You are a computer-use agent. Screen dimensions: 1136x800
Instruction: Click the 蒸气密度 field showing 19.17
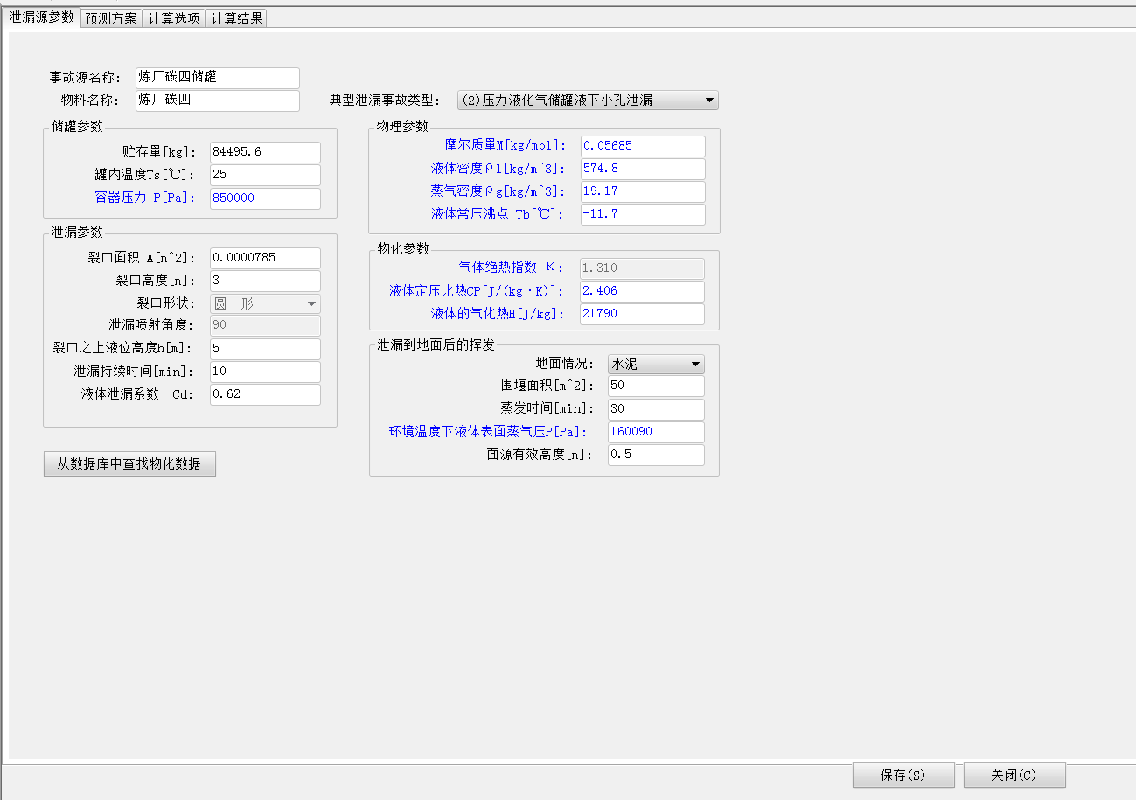click(642, 191)
